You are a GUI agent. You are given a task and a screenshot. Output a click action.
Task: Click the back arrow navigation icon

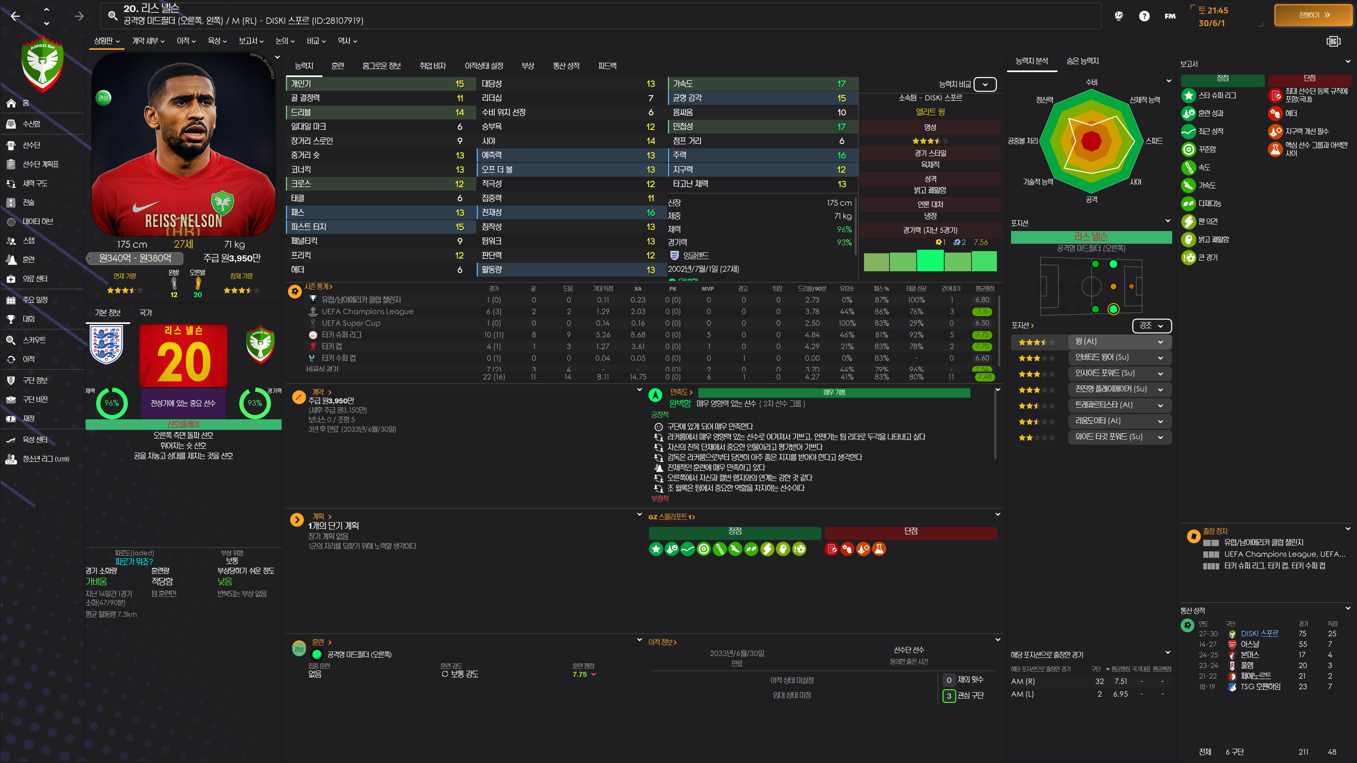tap(15, 16)
